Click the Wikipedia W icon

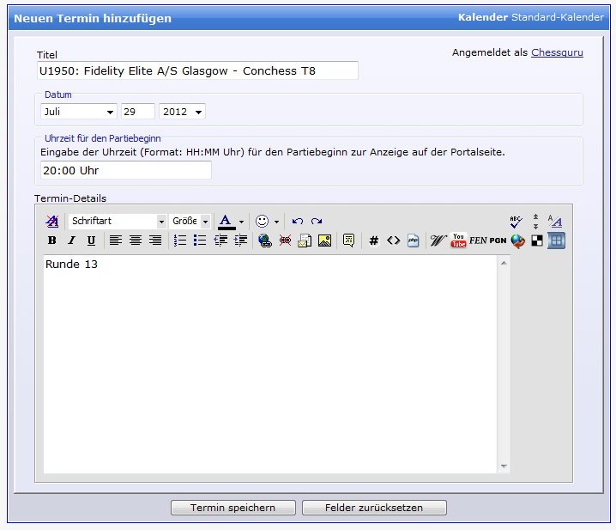point(438,241)
